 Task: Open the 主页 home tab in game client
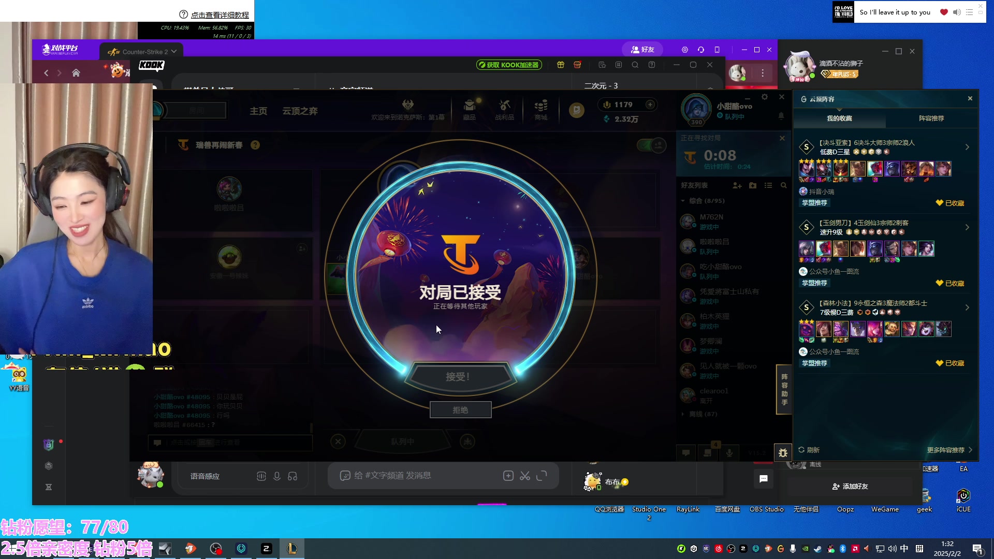[x=258, y=111]
